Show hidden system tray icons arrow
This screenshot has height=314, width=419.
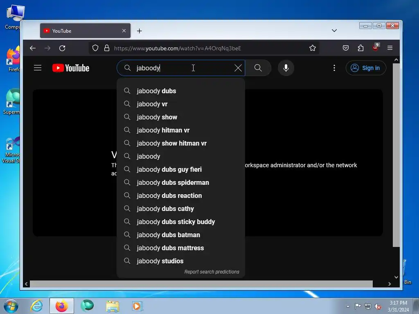click(x=348, y=306)
